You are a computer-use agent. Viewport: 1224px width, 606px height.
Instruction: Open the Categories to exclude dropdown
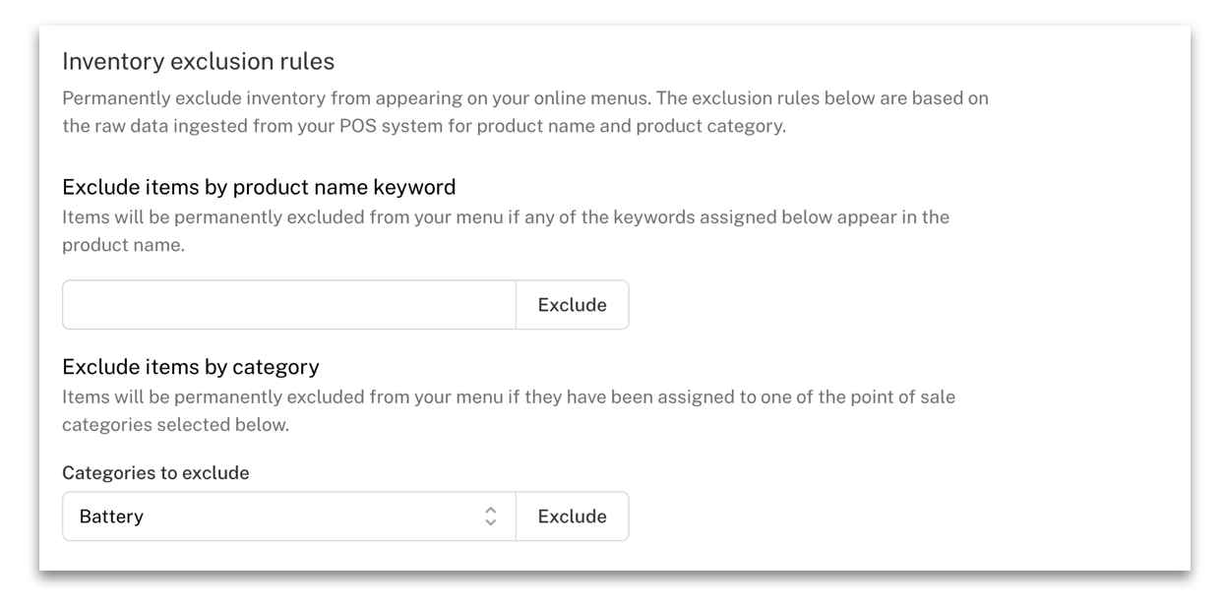pyautogui.click(x=288, y=515)
